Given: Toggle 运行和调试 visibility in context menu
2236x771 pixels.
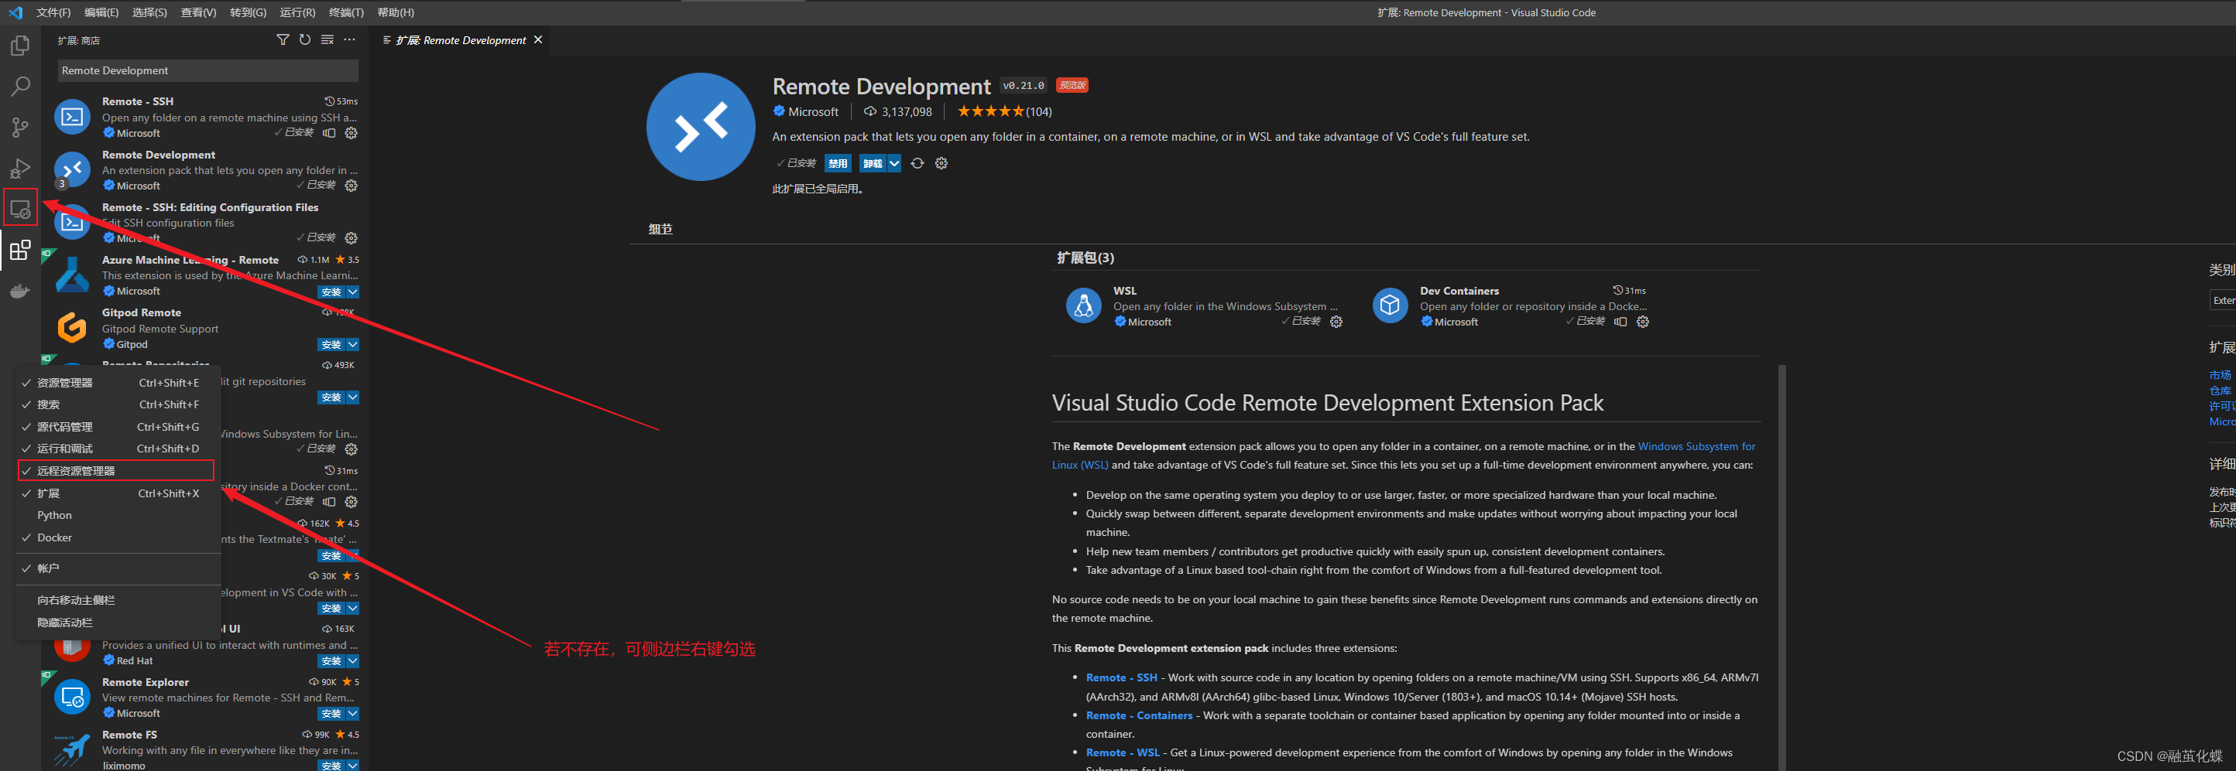Looking at the screenshot, I should tap(118, 449).
